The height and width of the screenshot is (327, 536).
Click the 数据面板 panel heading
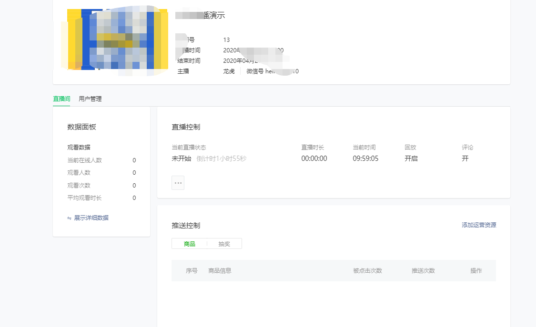pyautogui.click(x=81, y=127)
